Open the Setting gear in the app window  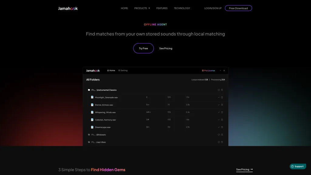point(123,70)
